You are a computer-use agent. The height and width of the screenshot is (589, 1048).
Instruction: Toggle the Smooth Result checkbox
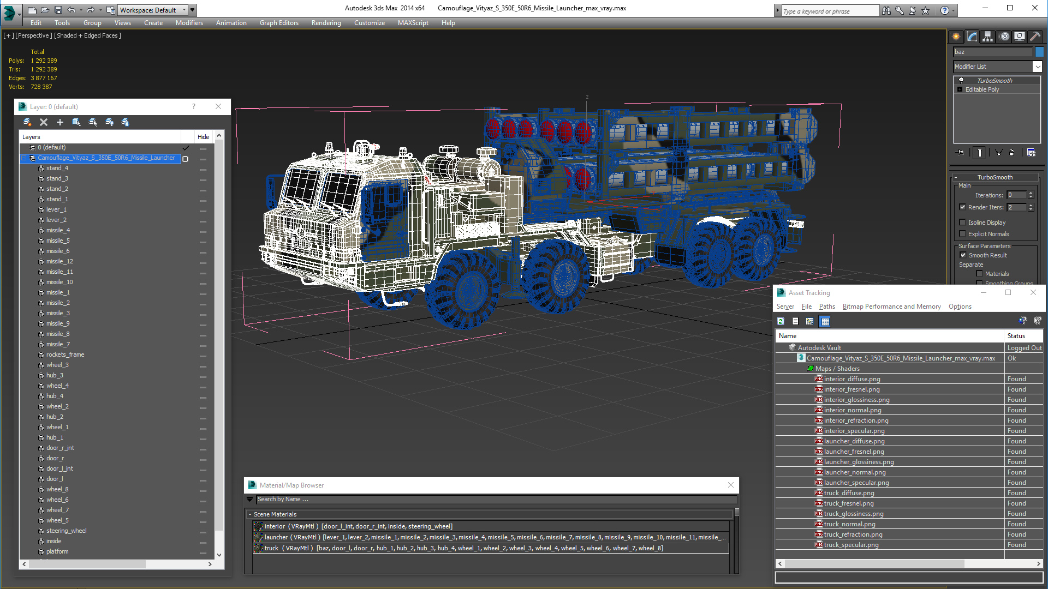pos(963,255)
